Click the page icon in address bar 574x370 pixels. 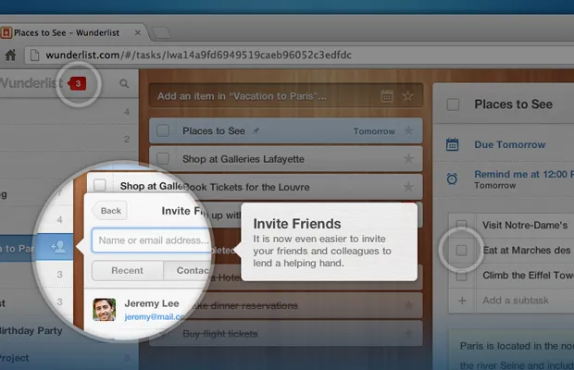35,55
